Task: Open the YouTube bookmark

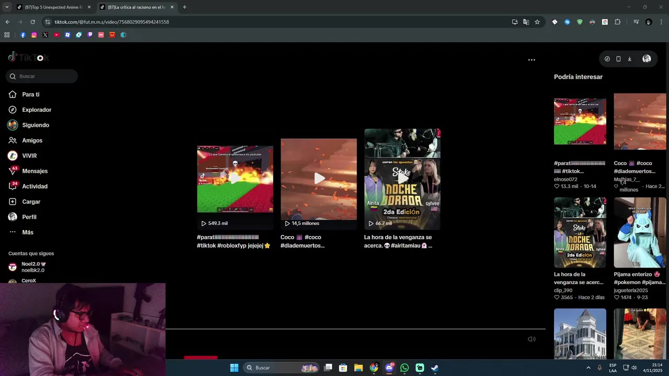Action: pos(56,35)
